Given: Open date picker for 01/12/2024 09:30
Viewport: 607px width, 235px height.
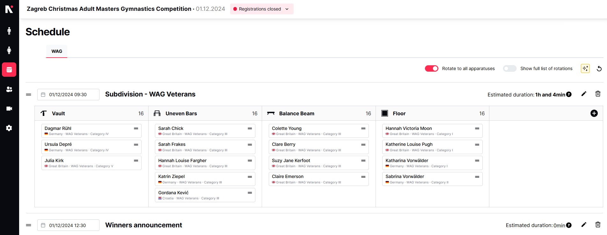Looking at the screenshot, I should (x=68, y=95).
